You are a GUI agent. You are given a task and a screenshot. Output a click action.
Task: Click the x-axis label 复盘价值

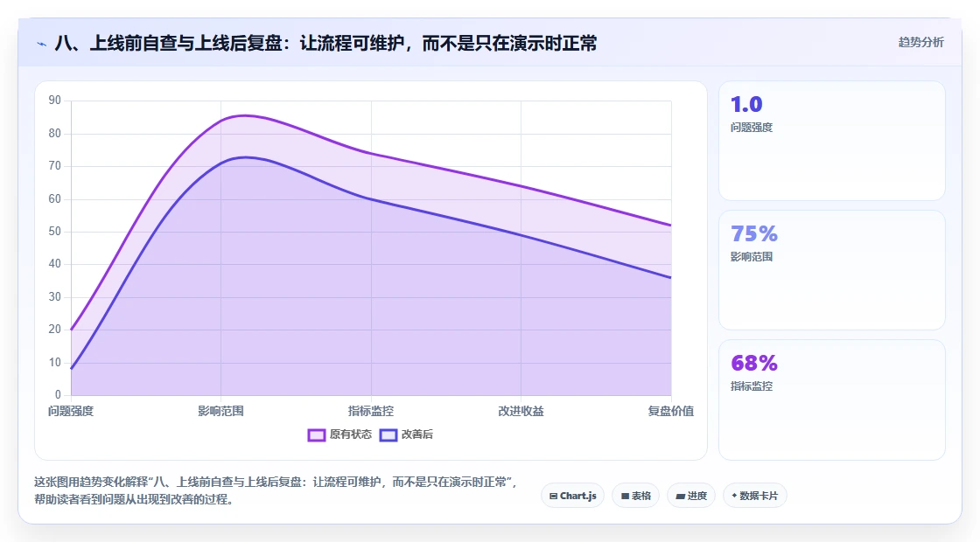coord(670,411)
